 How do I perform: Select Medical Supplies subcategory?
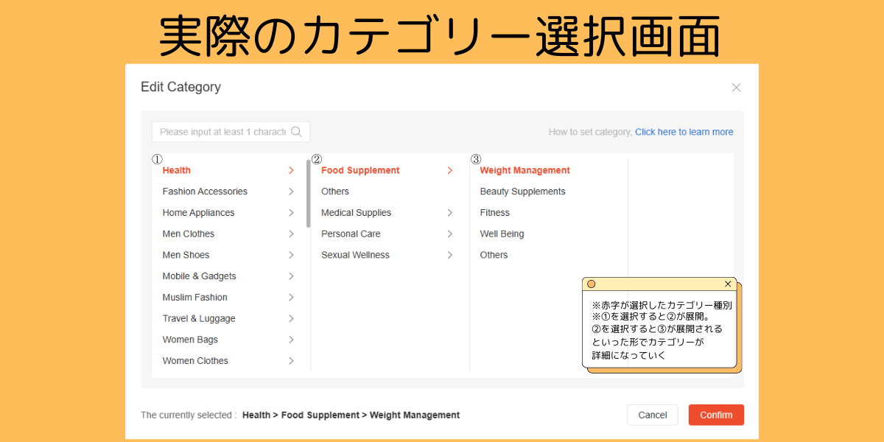click(x=357, y=213)
